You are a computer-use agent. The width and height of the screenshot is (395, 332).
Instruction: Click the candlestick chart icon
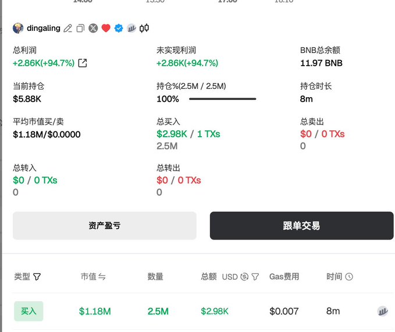[144, 28]
